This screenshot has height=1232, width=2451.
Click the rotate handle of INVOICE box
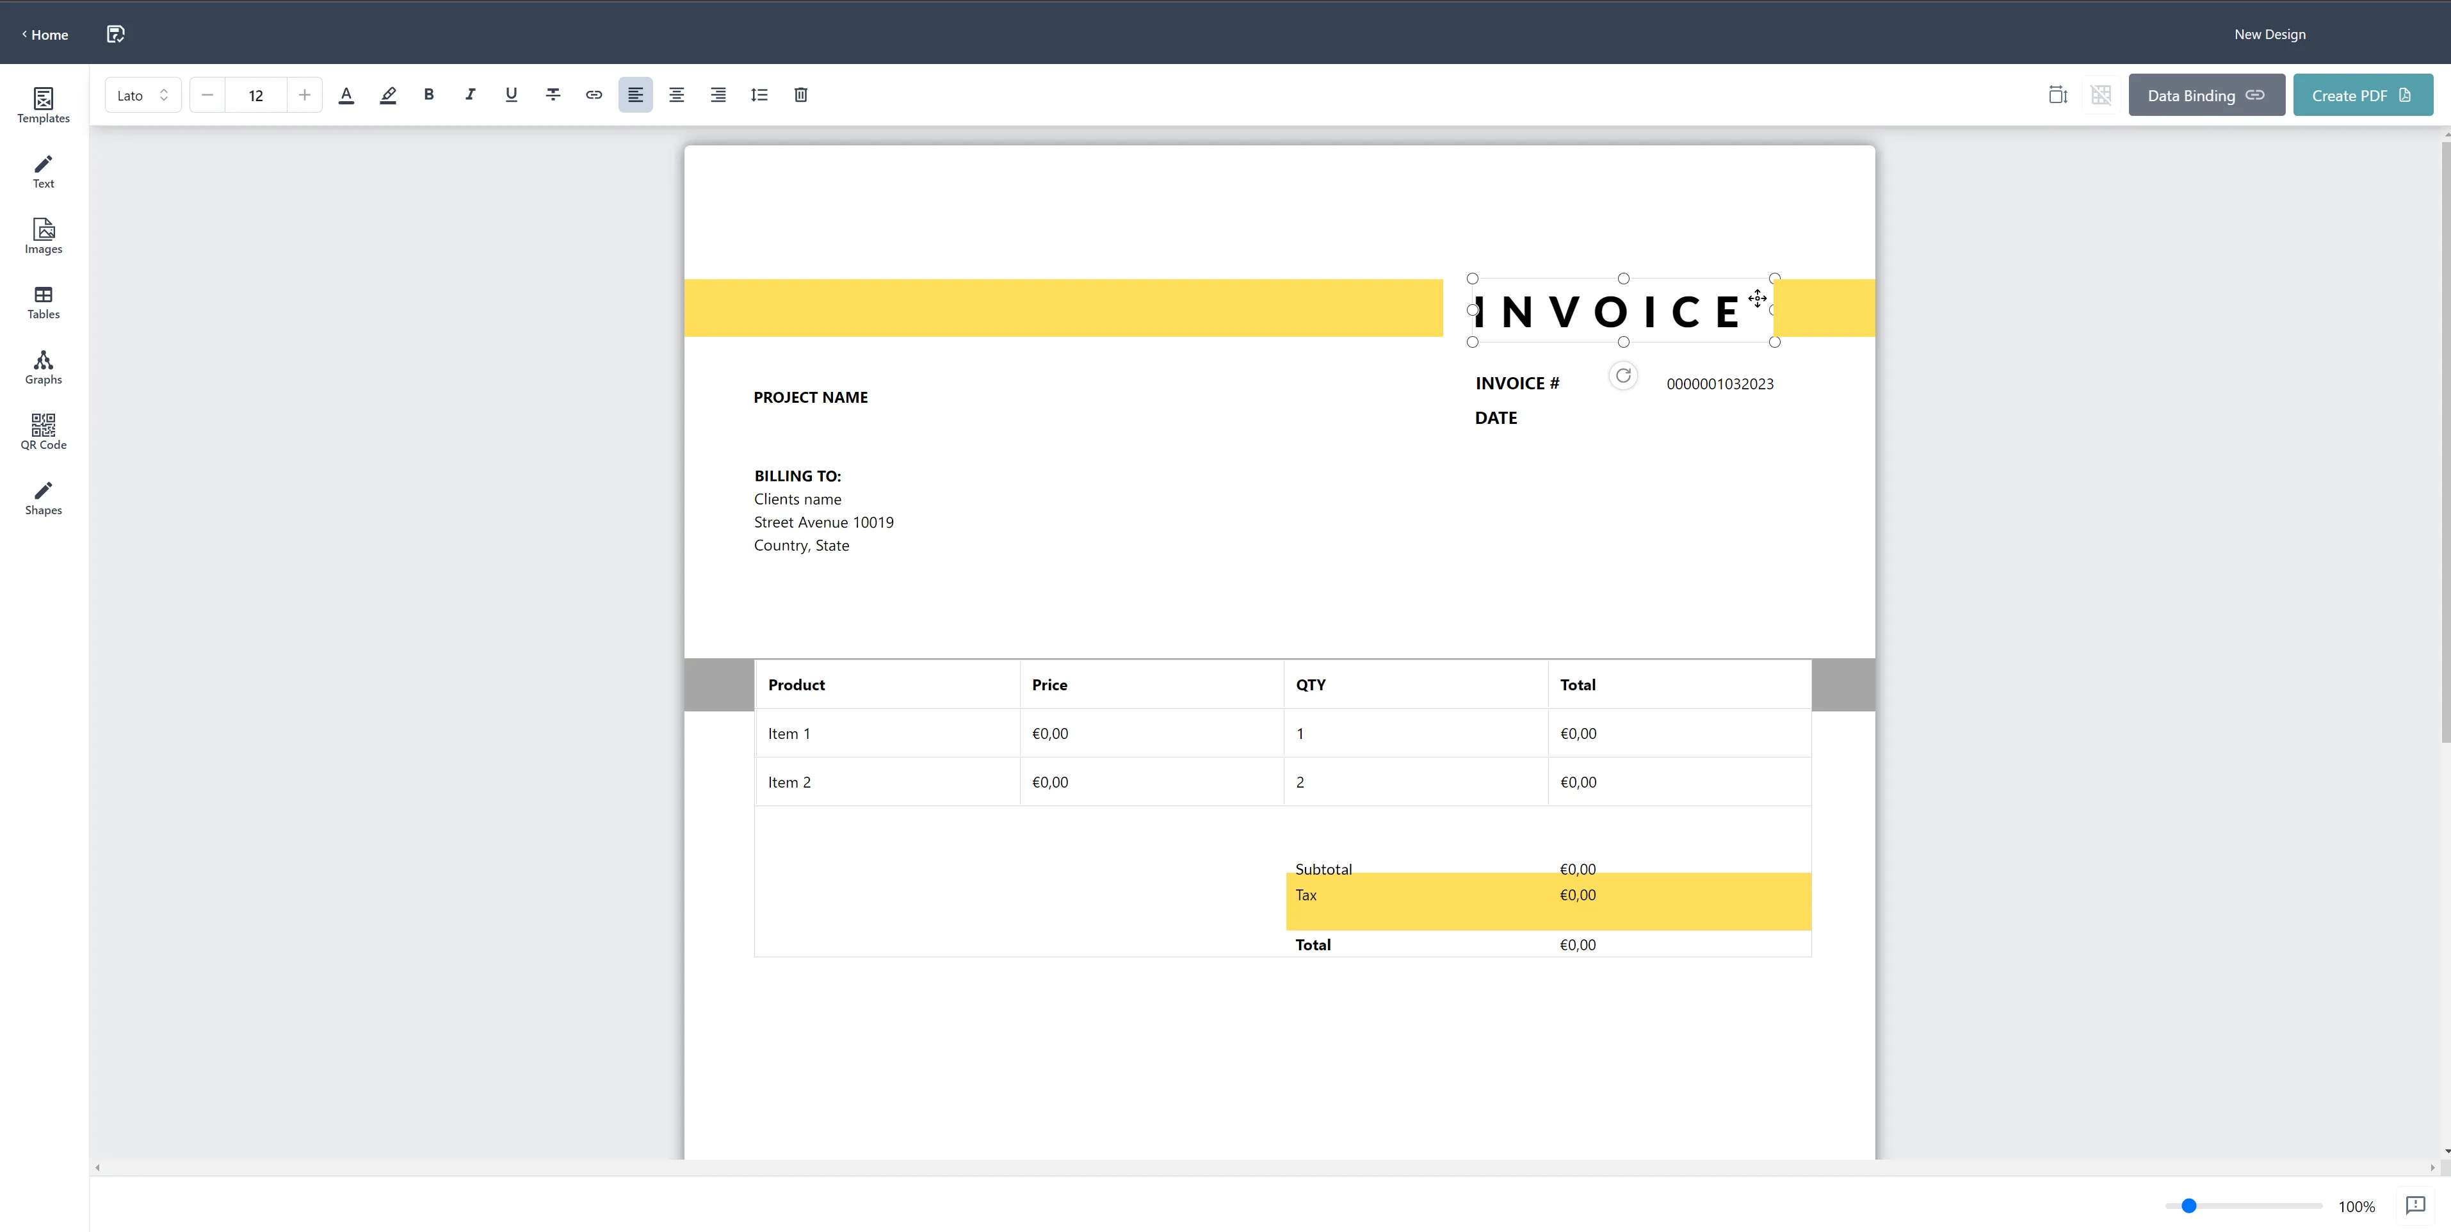tap(1623, 376)
